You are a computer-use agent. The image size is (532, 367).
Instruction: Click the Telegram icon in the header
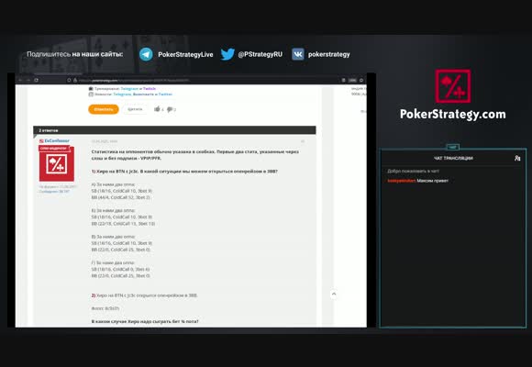coord(146,54)
